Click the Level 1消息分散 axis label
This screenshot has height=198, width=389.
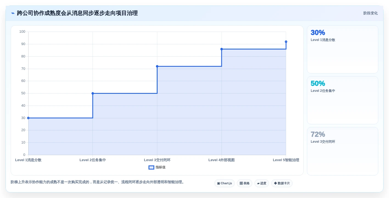click(28, 160)
